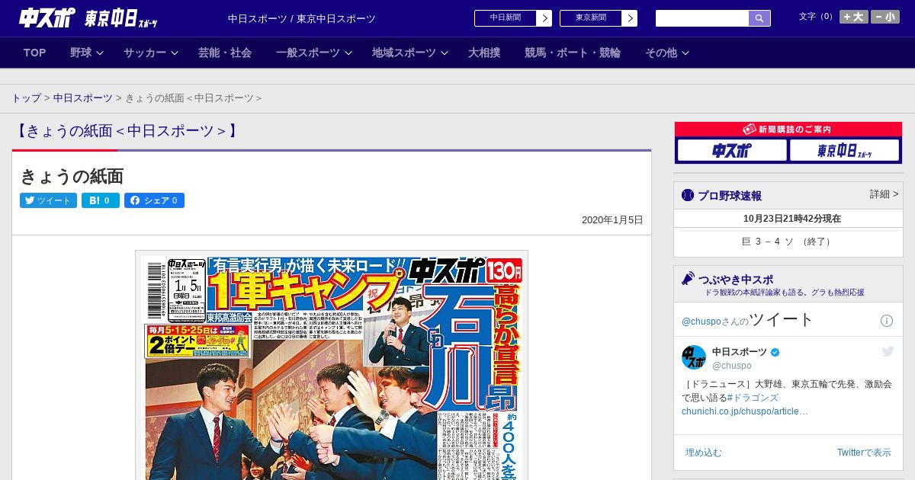
Task: Click the Twitter bird logo on tweet
Action: click(888, 351)
